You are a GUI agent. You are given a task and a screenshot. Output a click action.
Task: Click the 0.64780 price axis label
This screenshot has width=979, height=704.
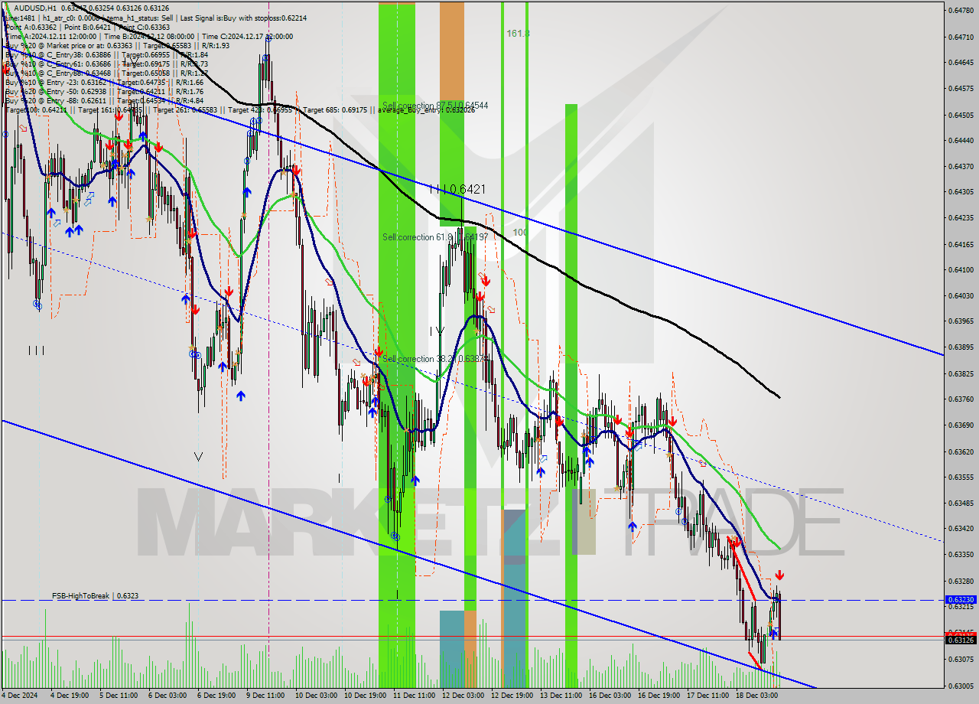click(x=961, y=11)
